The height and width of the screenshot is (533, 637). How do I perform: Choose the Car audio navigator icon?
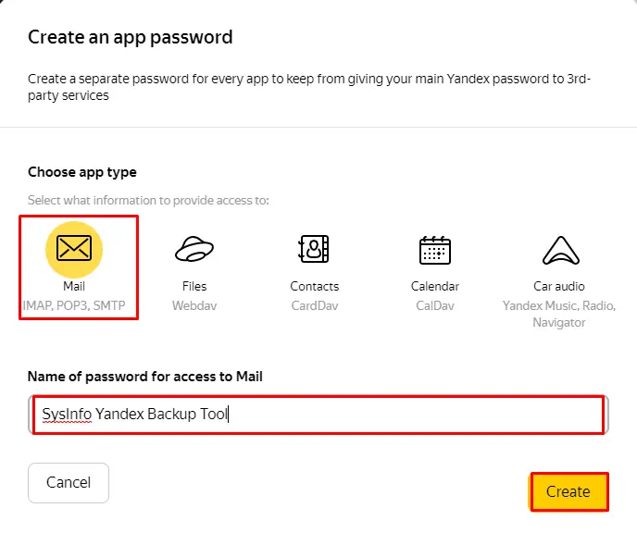pos(559,249)
